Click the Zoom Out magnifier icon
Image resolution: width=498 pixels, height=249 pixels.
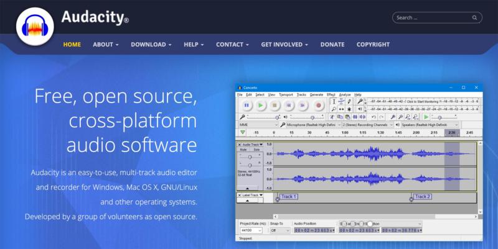400,117
